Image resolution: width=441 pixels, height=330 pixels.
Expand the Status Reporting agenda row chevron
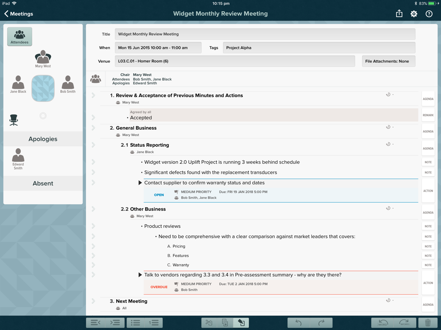coord(93,147)
